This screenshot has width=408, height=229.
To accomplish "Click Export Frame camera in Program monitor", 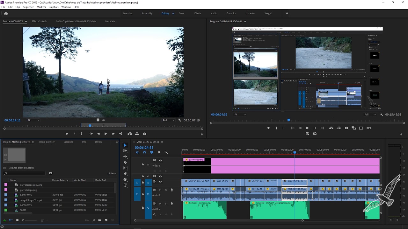I will (x=346, y=128).
